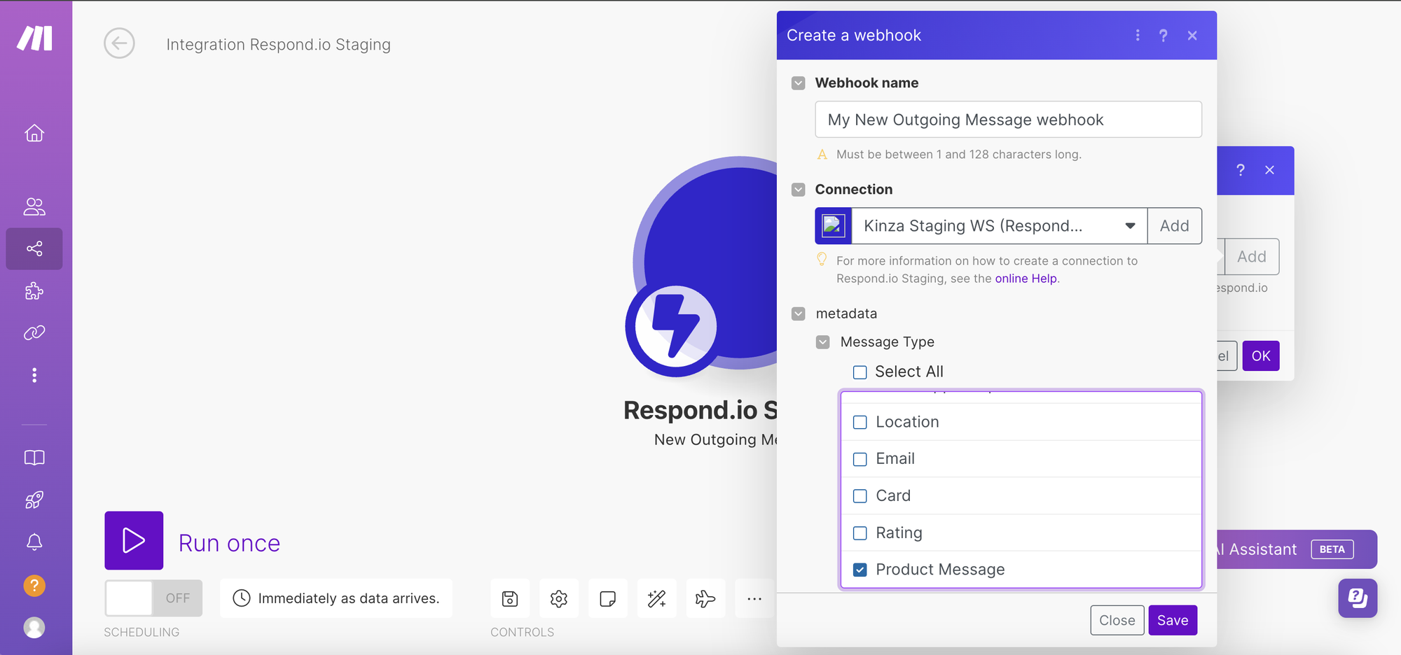
Task: Open the online Help link
Action: pos(1026,279)
